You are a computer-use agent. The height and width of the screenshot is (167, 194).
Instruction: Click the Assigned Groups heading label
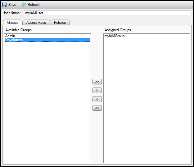118,30
